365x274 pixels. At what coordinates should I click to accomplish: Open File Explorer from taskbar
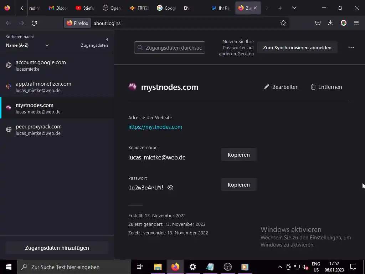(158, 267)
